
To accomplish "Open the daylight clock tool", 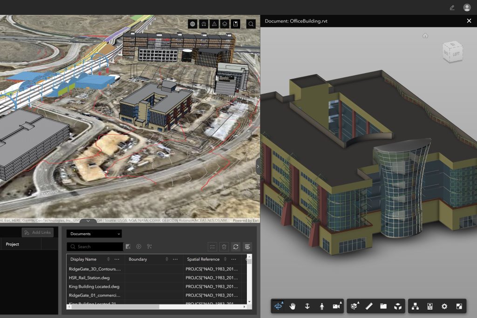I will coord(204,24).
